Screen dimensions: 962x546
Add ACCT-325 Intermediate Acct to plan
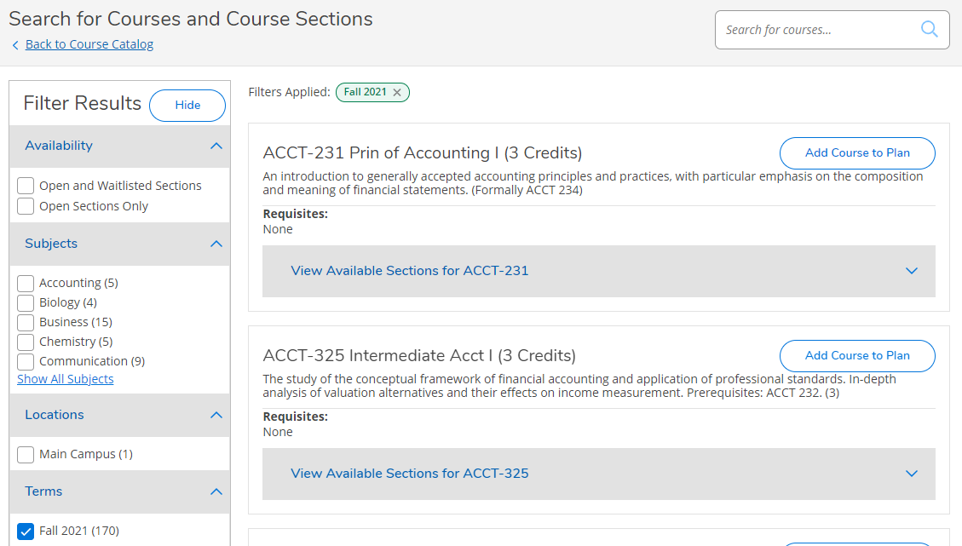click(857, 356)
